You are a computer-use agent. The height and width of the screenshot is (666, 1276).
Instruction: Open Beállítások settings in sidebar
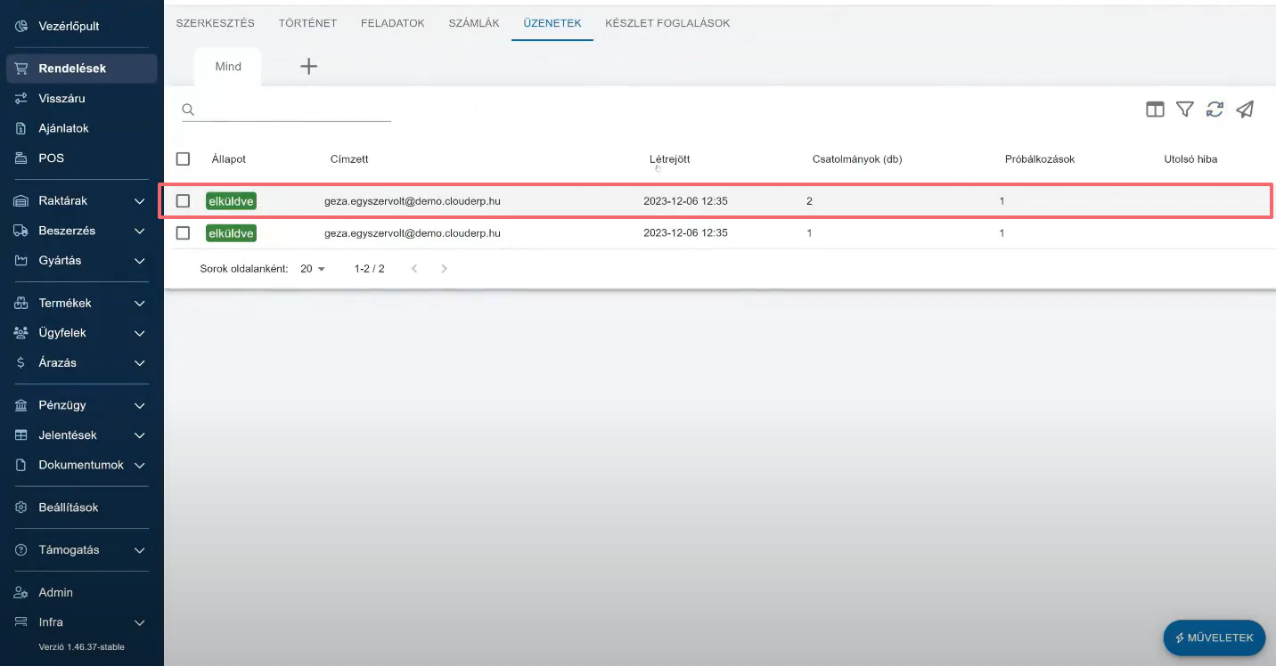coord(69,508)
